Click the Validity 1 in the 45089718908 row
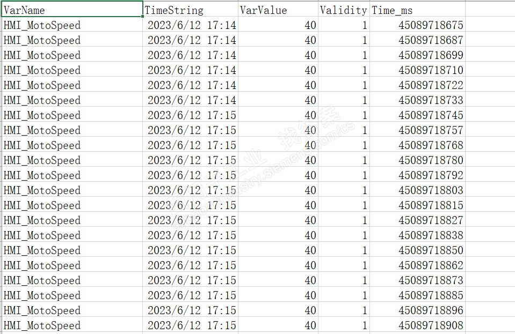This screenshot has height=334, width=515. tap(344, 325)
